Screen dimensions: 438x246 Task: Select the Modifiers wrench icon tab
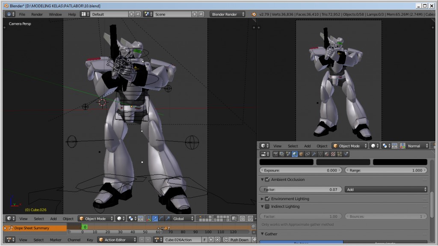(x=314, y=154)
